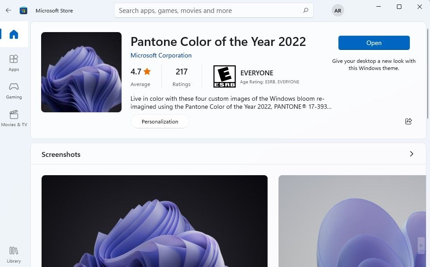
Task: Expand the Screenshots section with chevron
Action: coord(411,154)
